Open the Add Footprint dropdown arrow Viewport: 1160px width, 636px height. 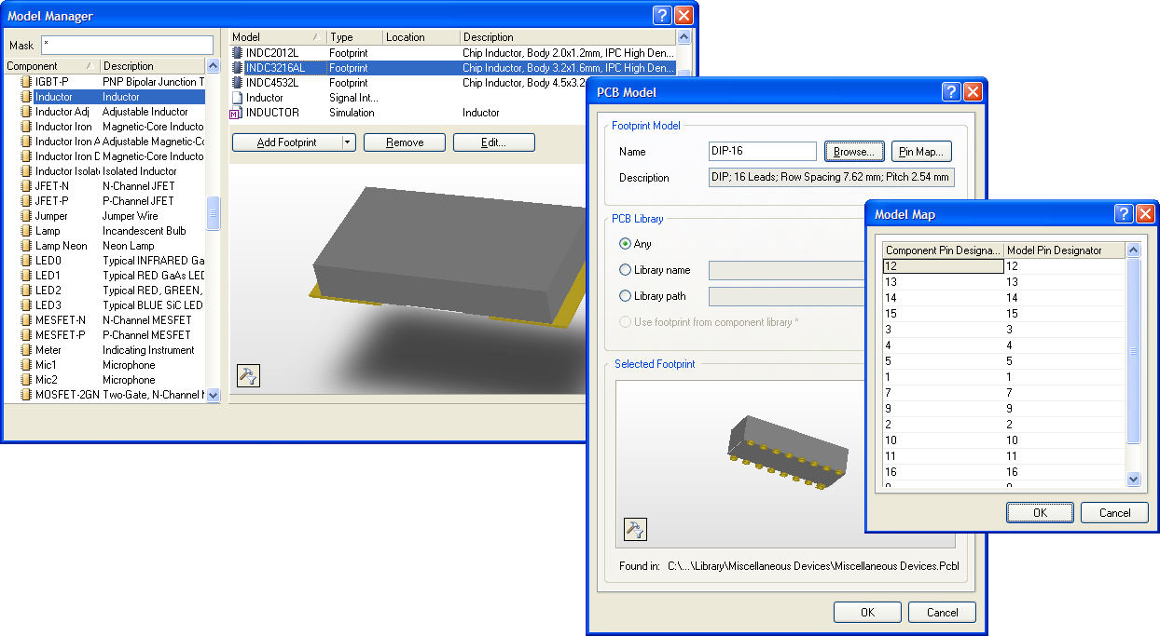pos(348,142)
